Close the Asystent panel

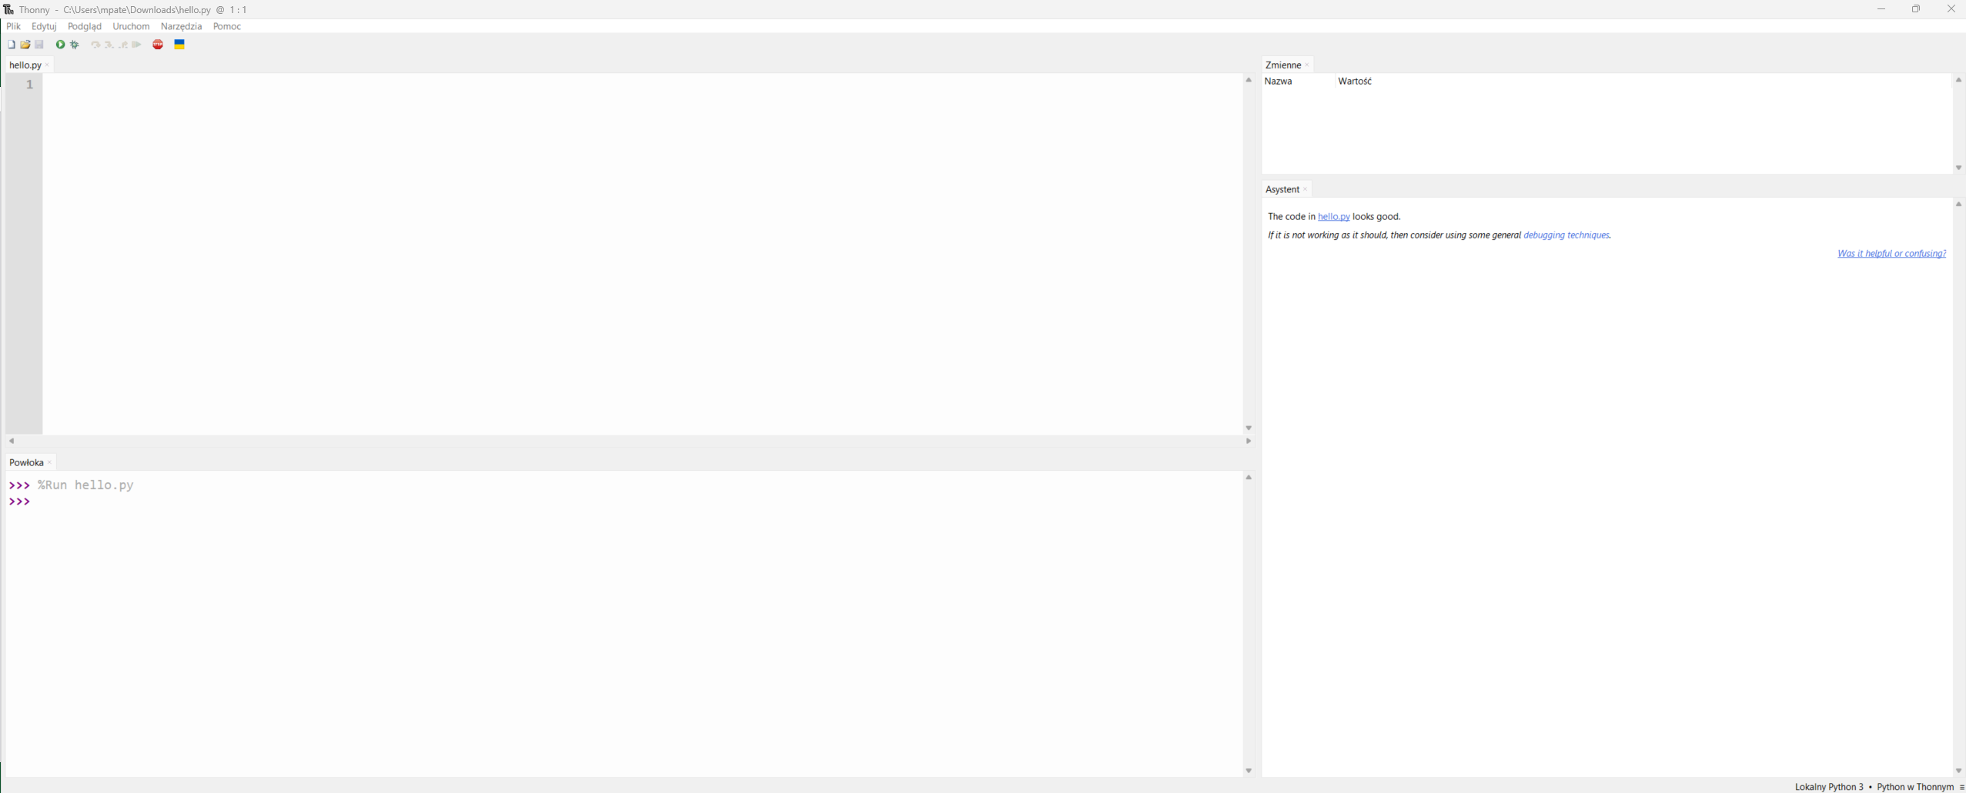pos(1306,189)
